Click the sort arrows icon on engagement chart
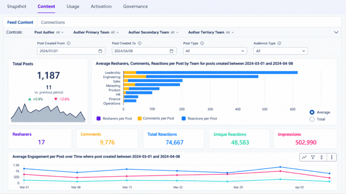This screenshot has height=194, width=346. (322, 157)
